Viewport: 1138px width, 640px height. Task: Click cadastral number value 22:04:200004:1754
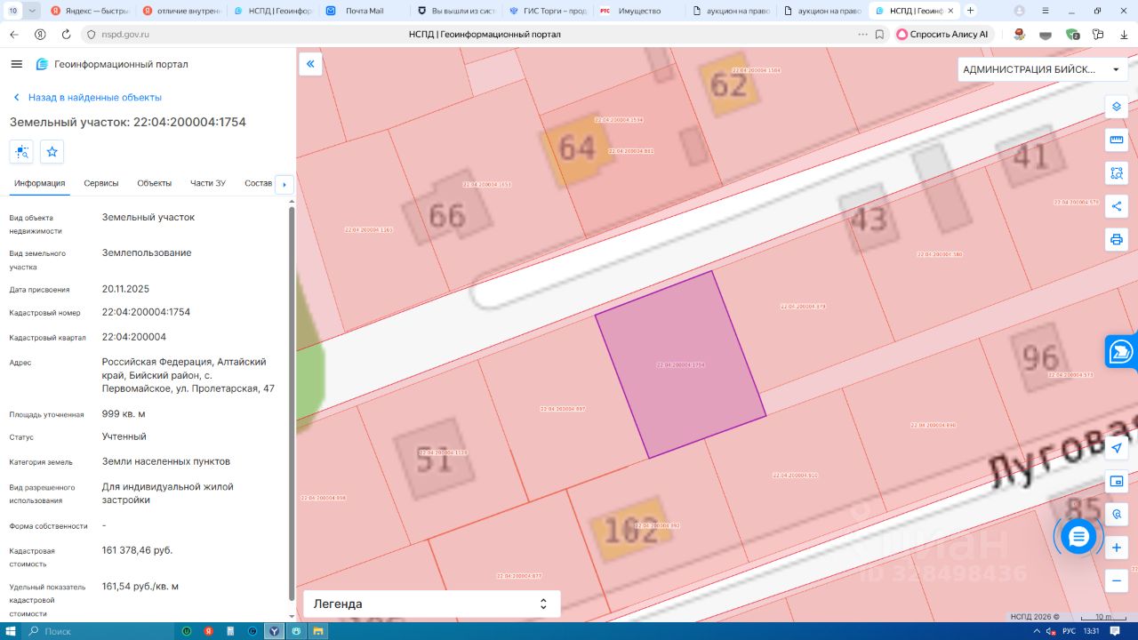146,312
